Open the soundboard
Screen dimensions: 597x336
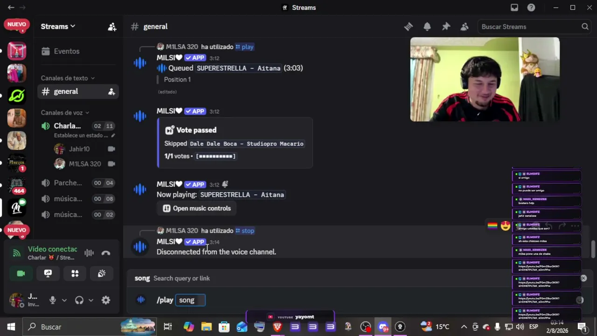[x=102, y=273]
